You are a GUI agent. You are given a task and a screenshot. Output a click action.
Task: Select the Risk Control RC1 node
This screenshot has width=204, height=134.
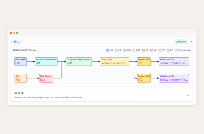click(46, 78)
